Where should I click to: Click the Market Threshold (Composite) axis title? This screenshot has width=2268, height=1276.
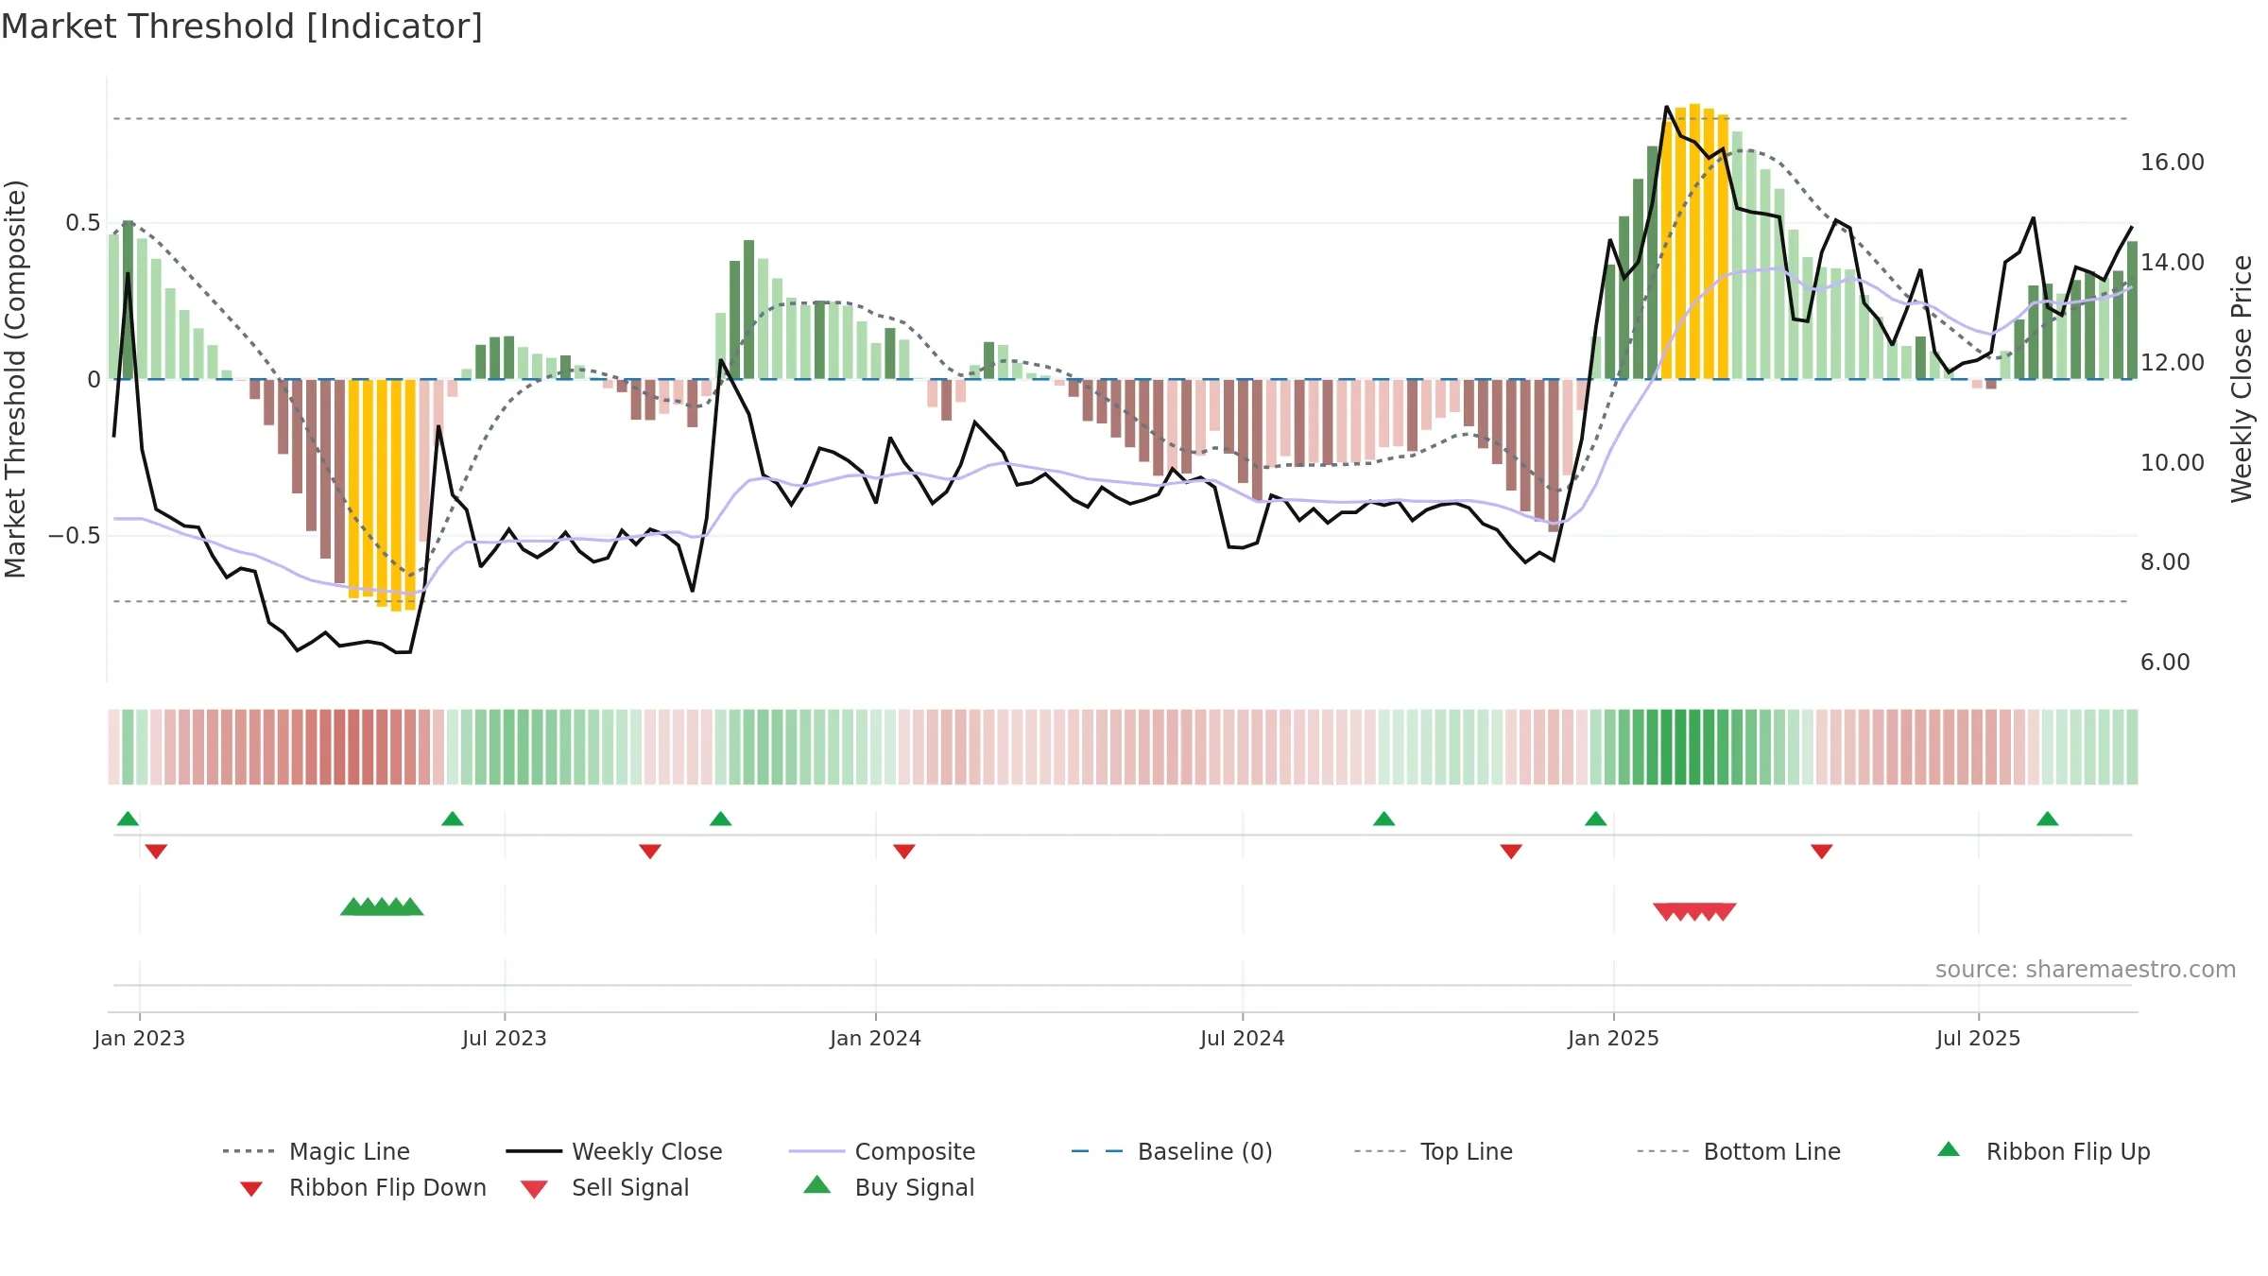[15, 379]
